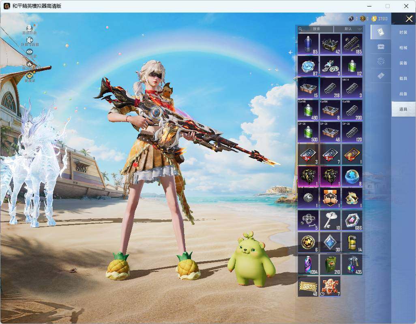
Task: Switch to the 道具 category tab
Action: 403,109
